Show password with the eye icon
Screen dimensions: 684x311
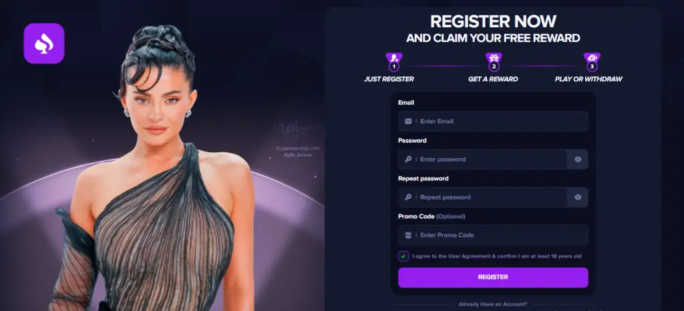coord(578,160)
